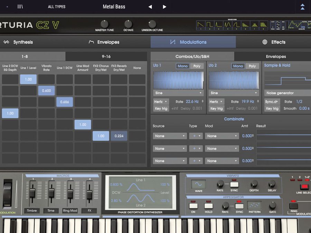
Task: Open Lfo 1 Hertz rate-mode dropdown
Action: [x=161, y=101]
